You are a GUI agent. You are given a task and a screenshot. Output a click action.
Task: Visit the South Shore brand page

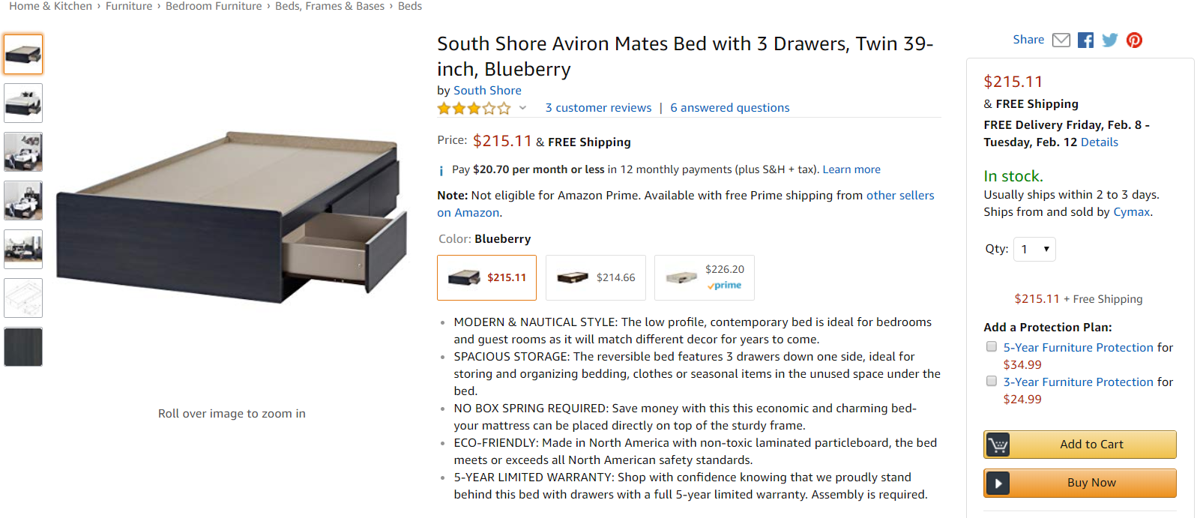487,91
